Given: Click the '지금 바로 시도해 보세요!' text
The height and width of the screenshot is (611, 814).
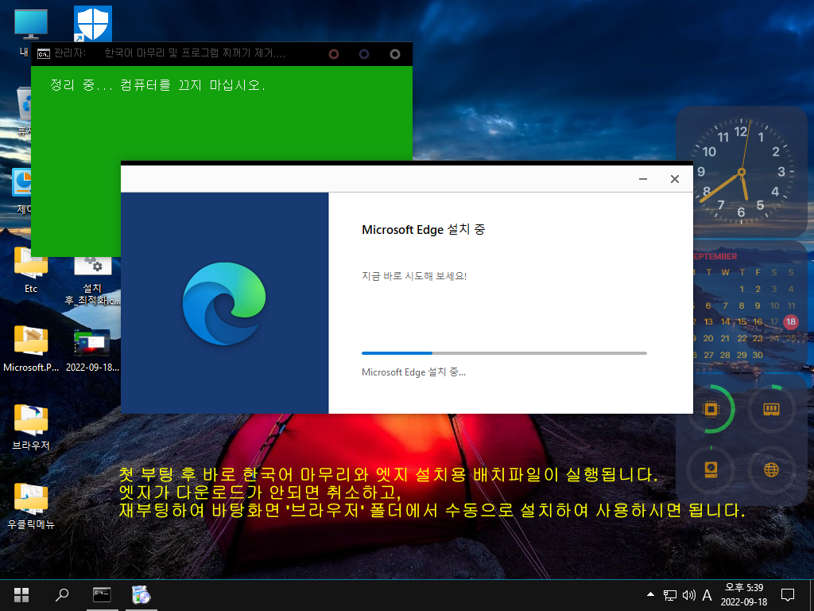Looking at the screenshot, I should click(413, 276).
